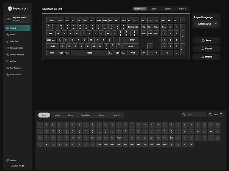
Task: Pick Caps Lock keycode in palette
Action: click(x=171, y=138)
